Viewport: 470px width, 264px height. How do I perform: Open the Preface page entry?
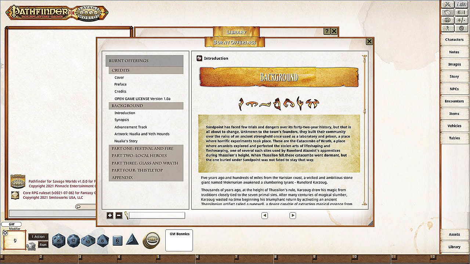pyautogui.click(x=120, y=84)
